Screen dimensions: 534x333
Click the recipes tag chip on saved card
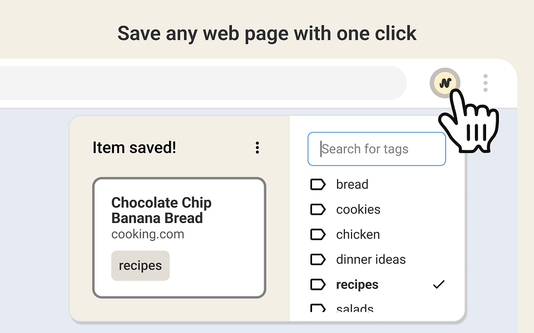click(x=140, y=266)
